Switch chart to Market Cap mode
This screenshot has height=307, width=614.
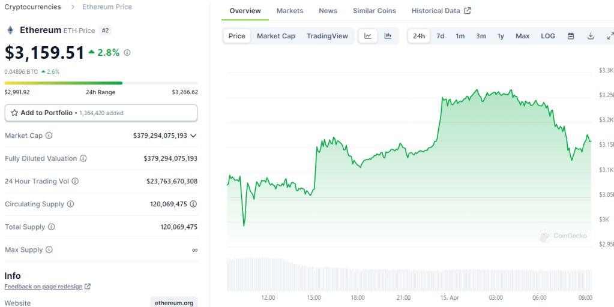[275, 36]
